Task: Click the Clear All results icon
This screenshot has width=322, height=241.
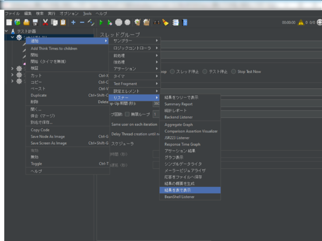Action: pos(146,22)
